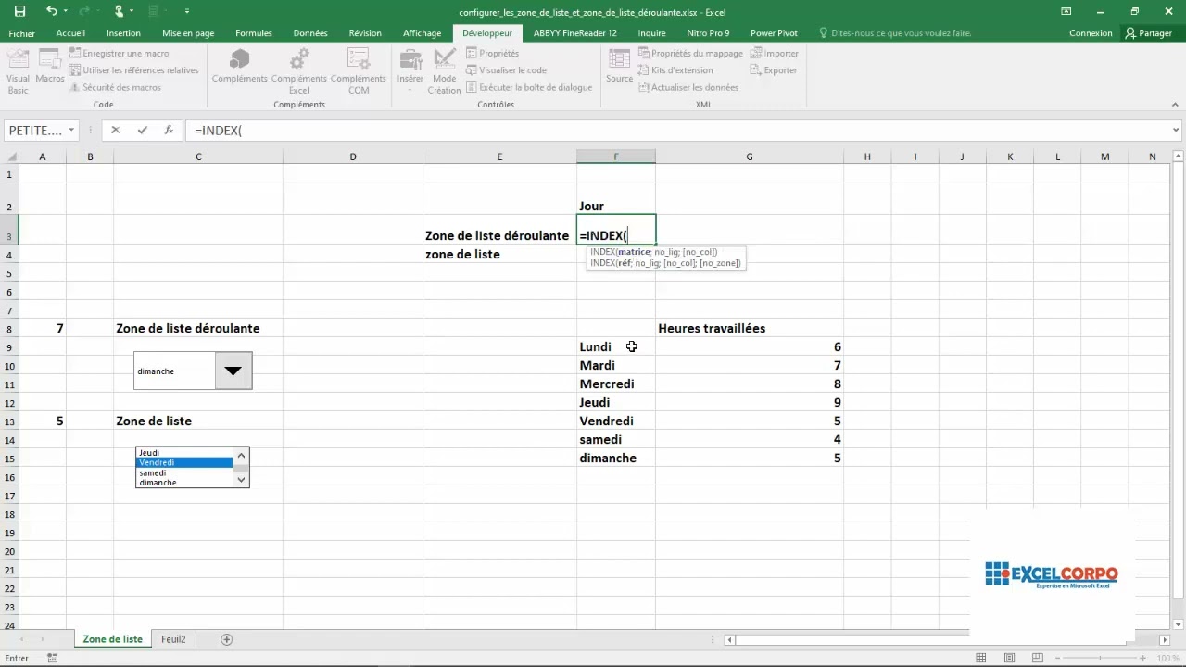
Task: Cancel formula entry with X icon
Action: click(x=115, y=131)
